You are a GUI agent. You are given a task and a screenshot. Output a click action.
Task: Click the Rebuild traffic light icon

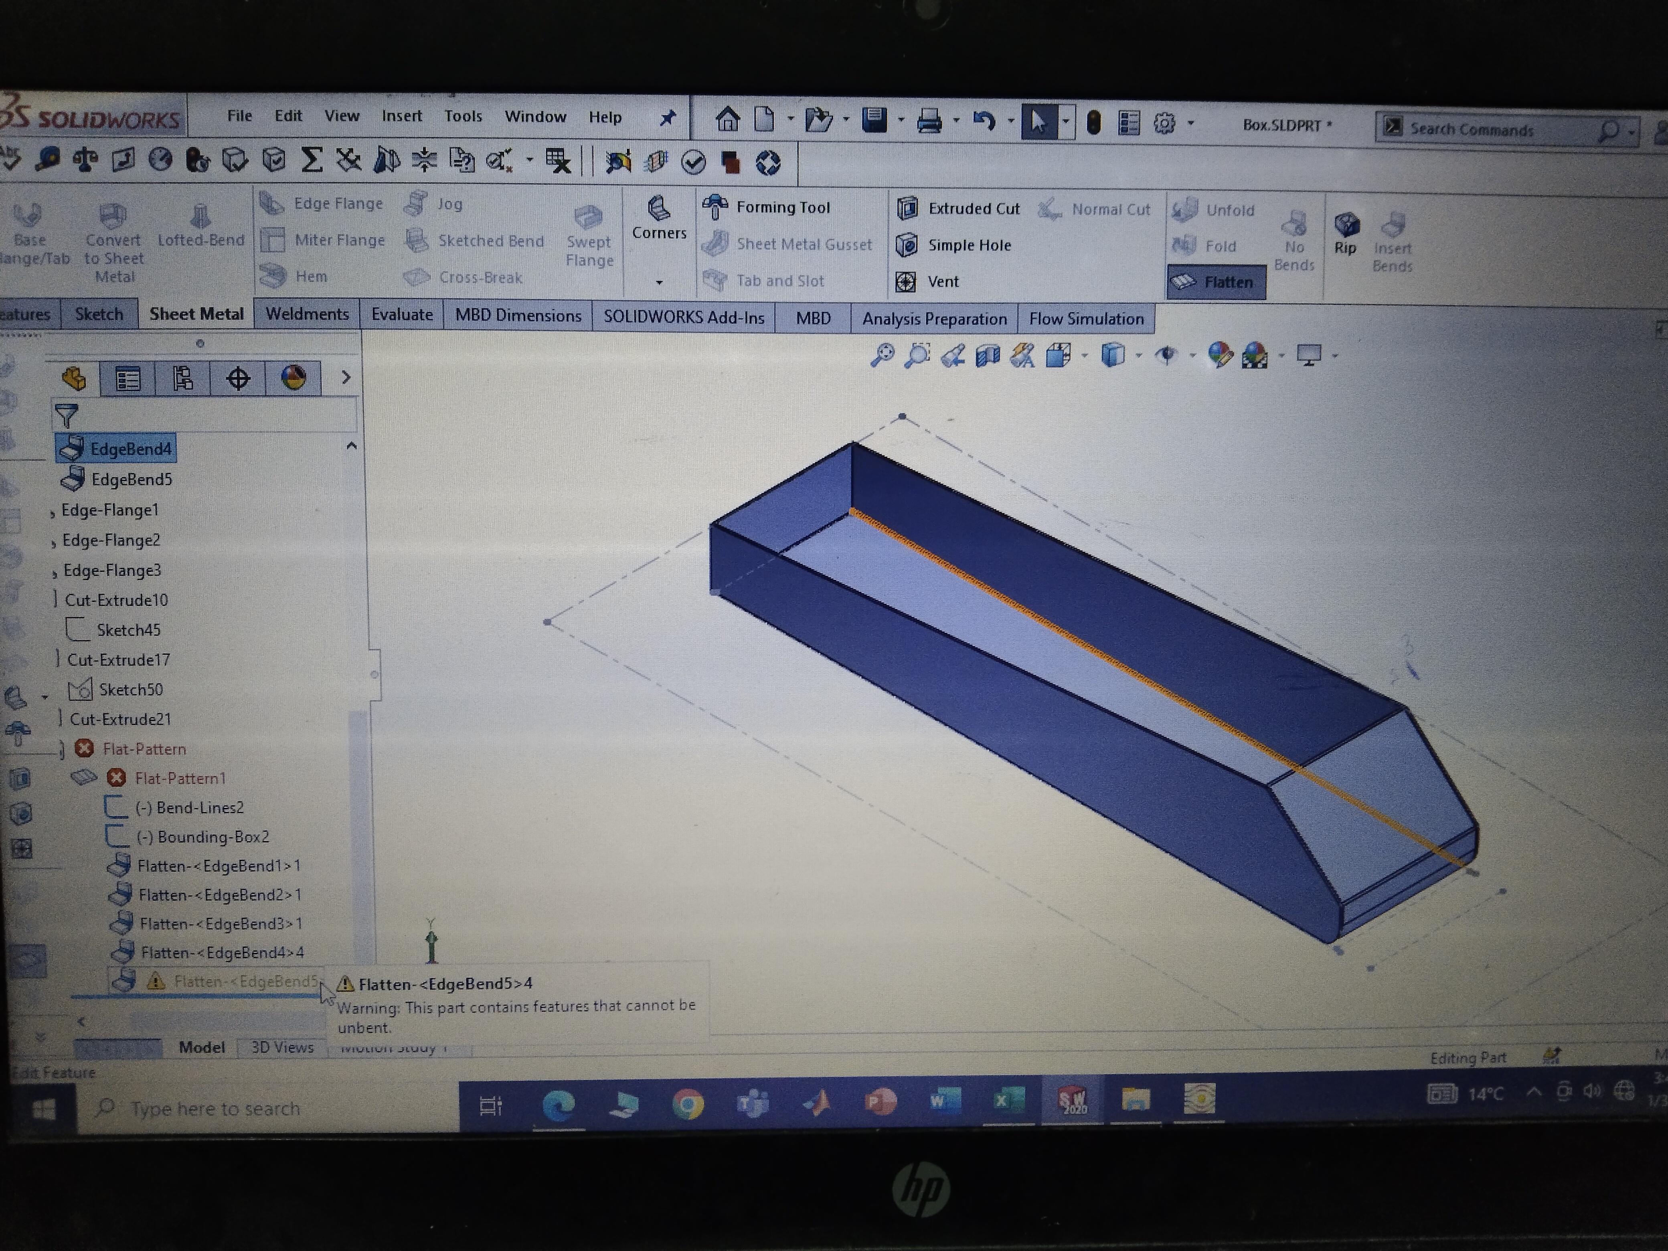click(1093, 122)
